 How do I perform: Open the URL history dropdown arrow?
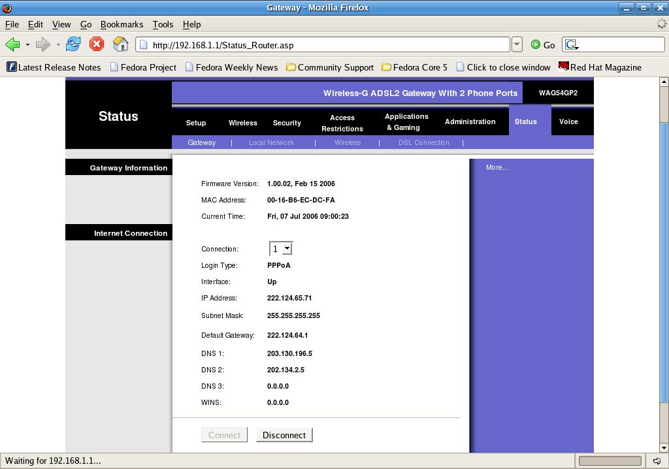[x=517, y=44]
